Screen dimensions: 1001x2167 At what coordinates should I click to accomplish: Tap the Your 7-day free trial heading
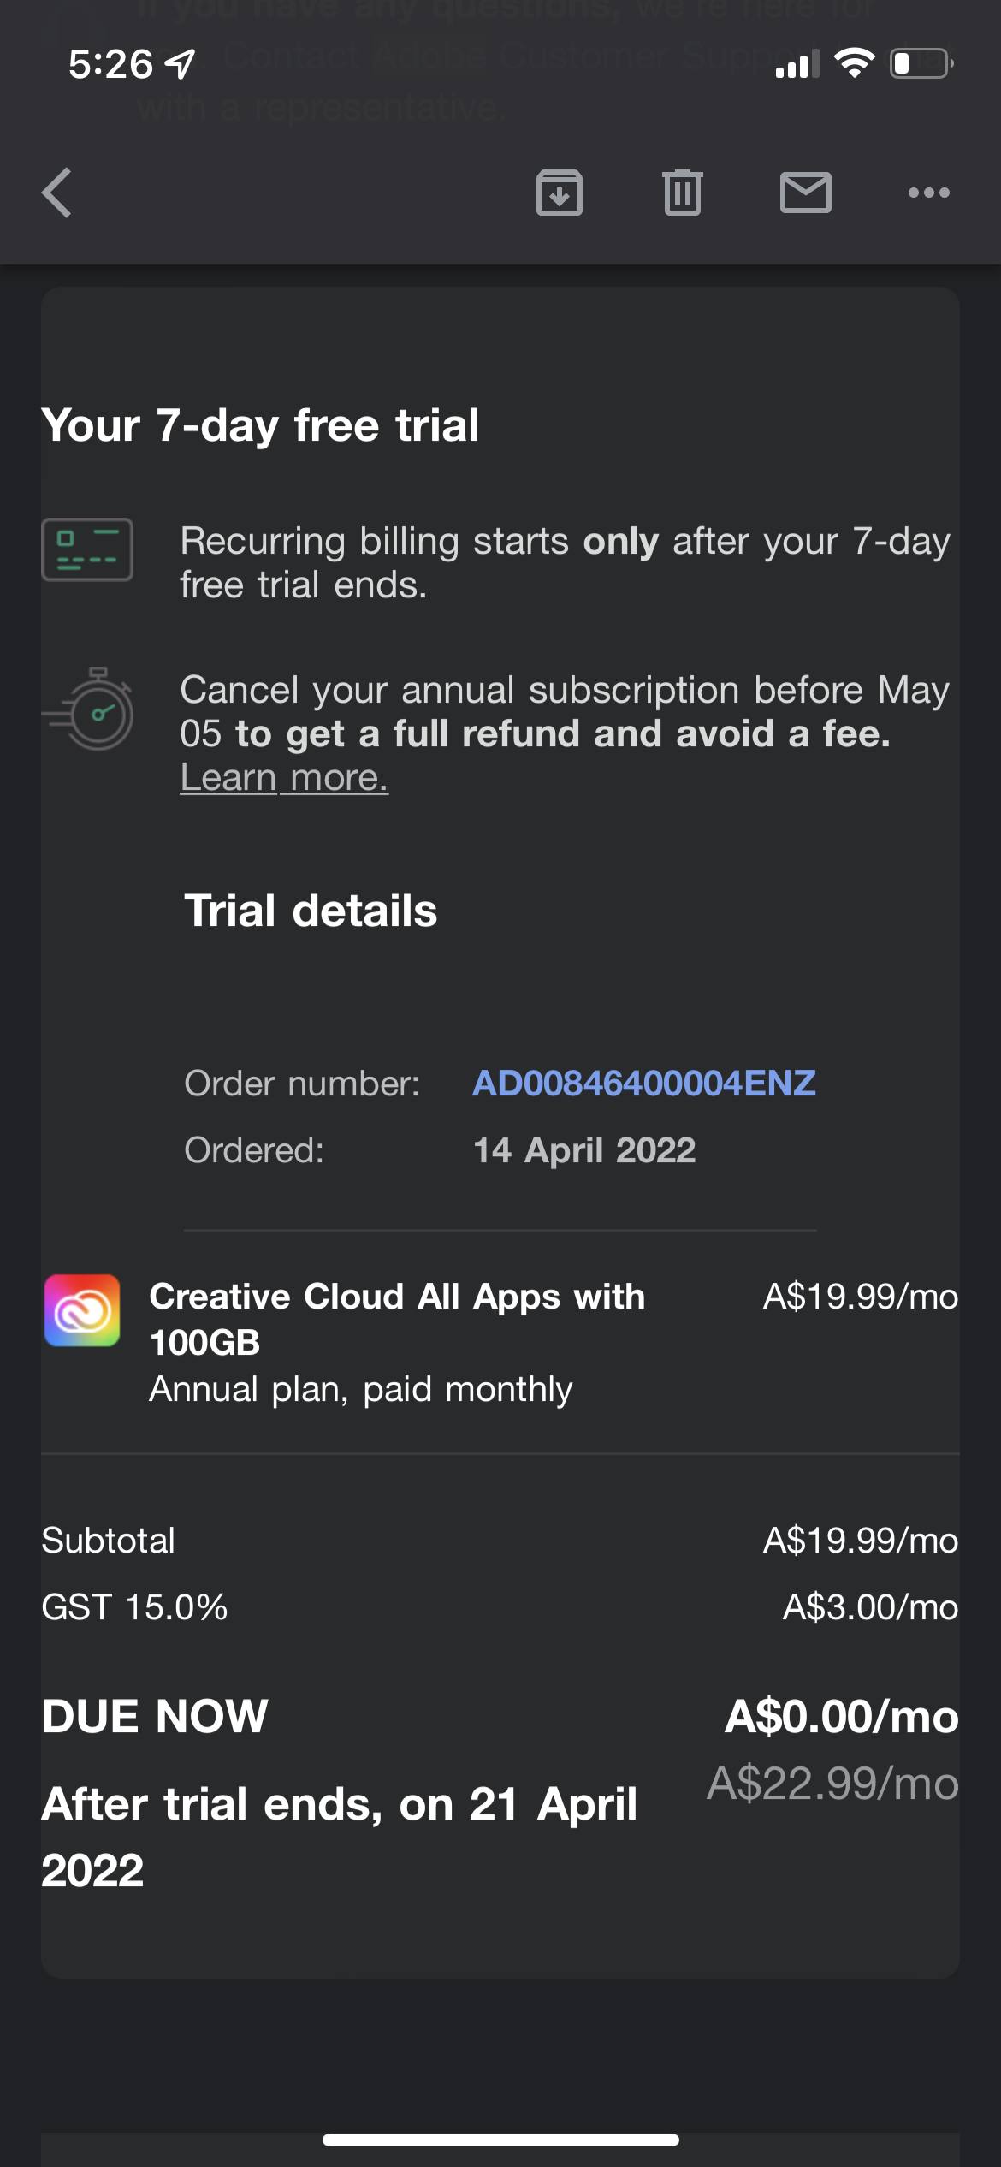[x=260, y=425]
